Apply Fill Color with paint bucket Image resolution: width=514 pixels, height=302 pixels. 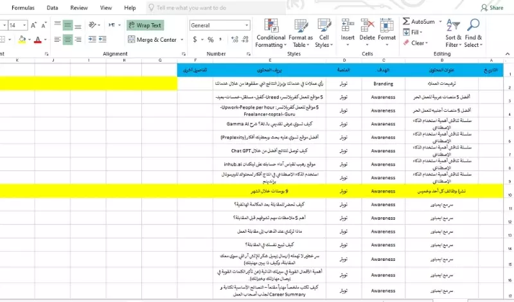(x=22, y=40)
